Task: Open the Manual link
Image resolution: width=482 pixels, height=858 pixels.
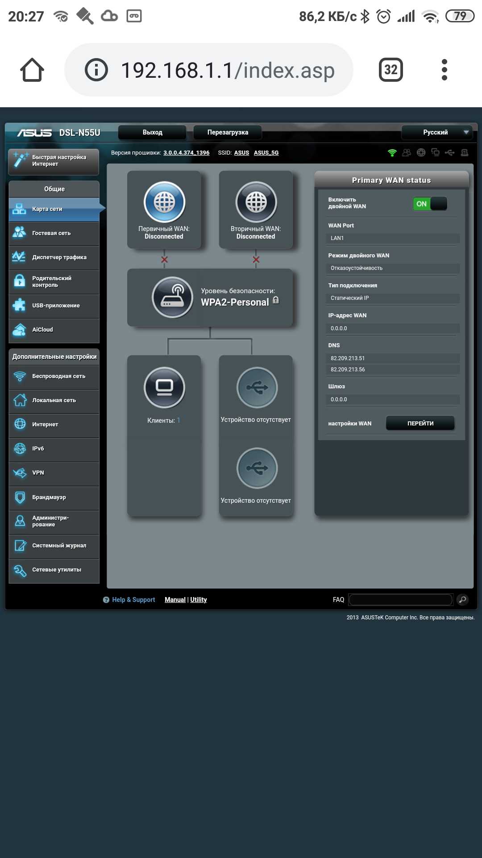Action: click(x=175, y=600)
